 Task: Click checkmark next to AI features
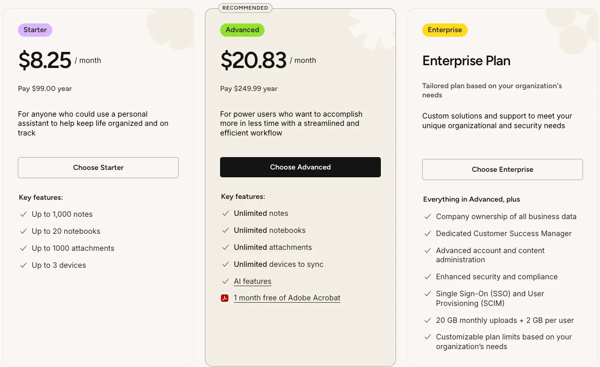[x=226, y=281]
